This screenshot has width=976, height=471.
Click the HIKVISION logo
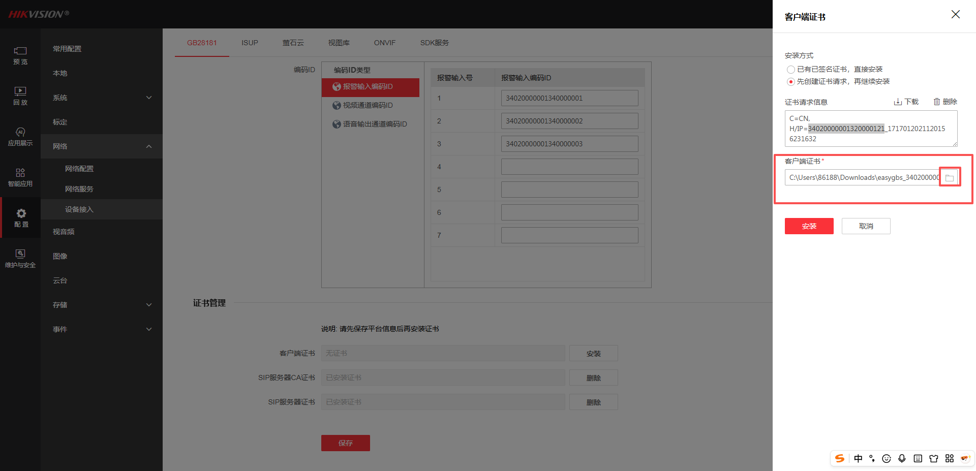pyautogui.click(x=39, y=14)
